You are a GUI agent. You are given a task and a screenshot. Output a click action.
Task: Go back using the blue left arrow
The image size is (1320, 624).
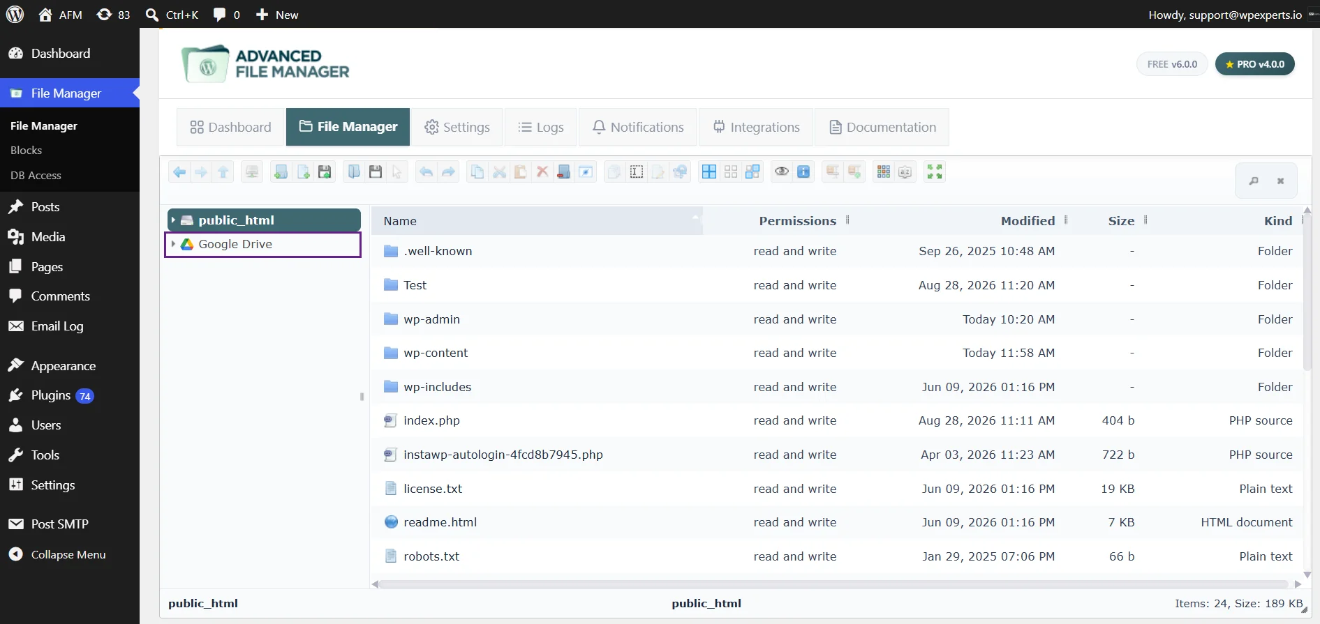179,172
